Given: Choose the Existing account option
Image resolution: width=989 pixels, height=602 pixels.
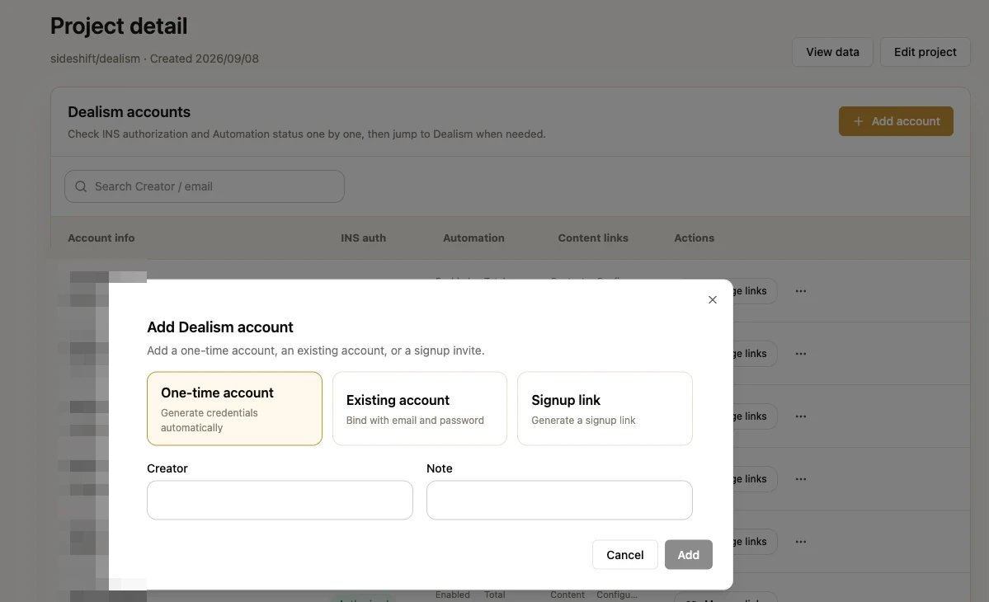Looking at the screenshot, I should pyautogui.click(x=420, y=408).
